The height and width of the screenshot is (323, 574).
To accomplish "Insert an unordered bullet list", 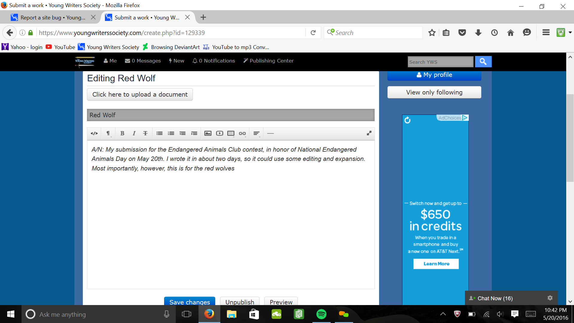I will [x=159, y=133].
